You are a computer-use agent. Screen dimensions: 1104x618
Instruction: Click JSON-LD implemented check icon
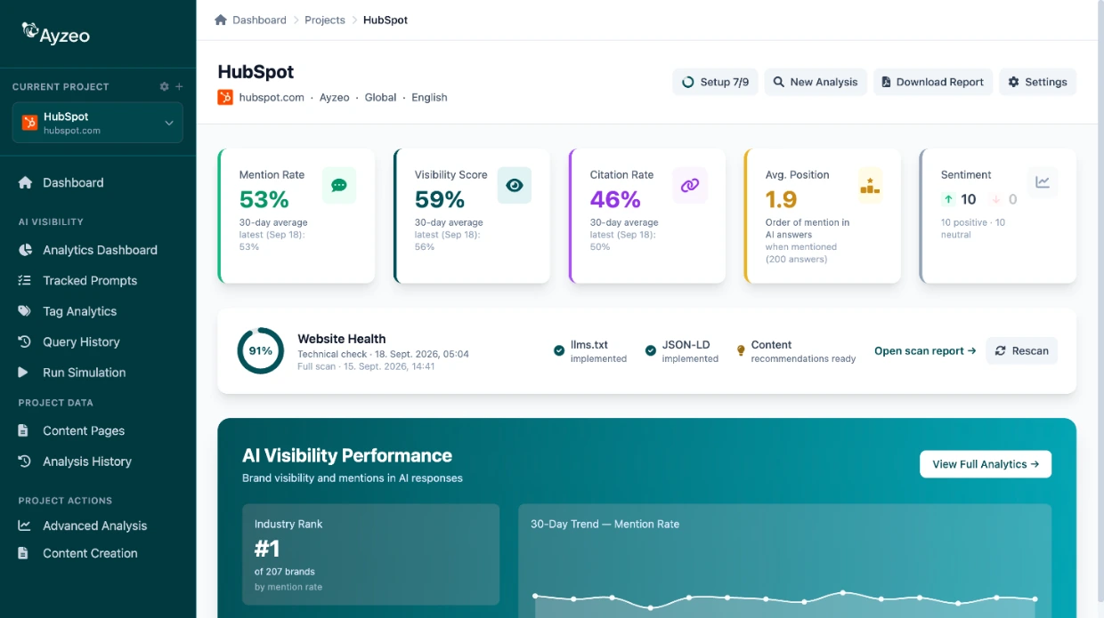[x=651, y=350]
